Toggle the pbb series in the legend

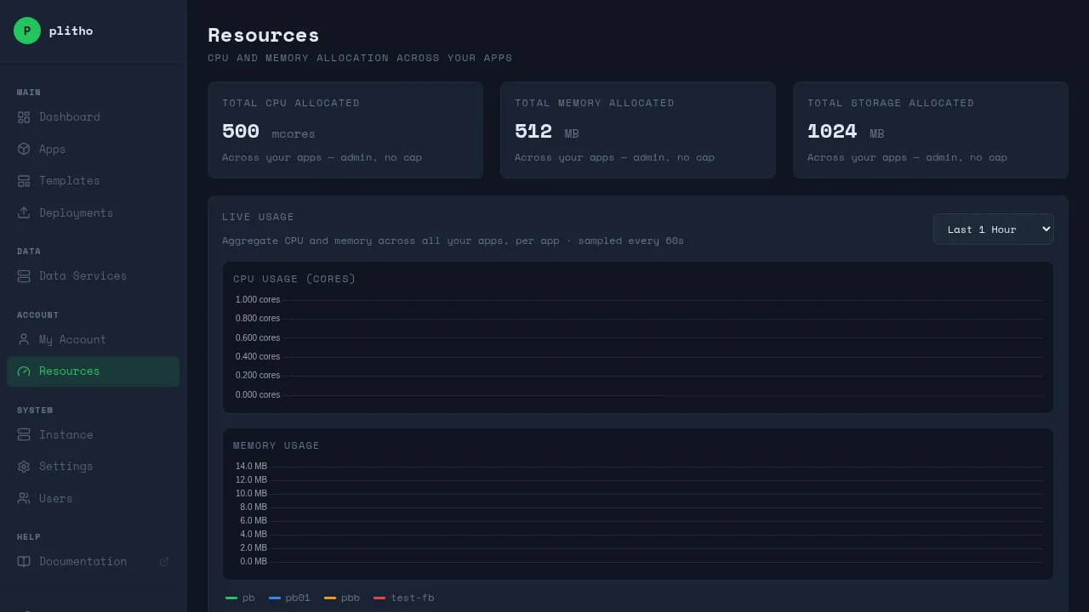coord(342,598)
